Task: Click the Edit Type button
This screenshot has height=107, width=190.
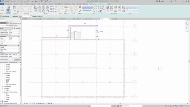Action: 17,29
